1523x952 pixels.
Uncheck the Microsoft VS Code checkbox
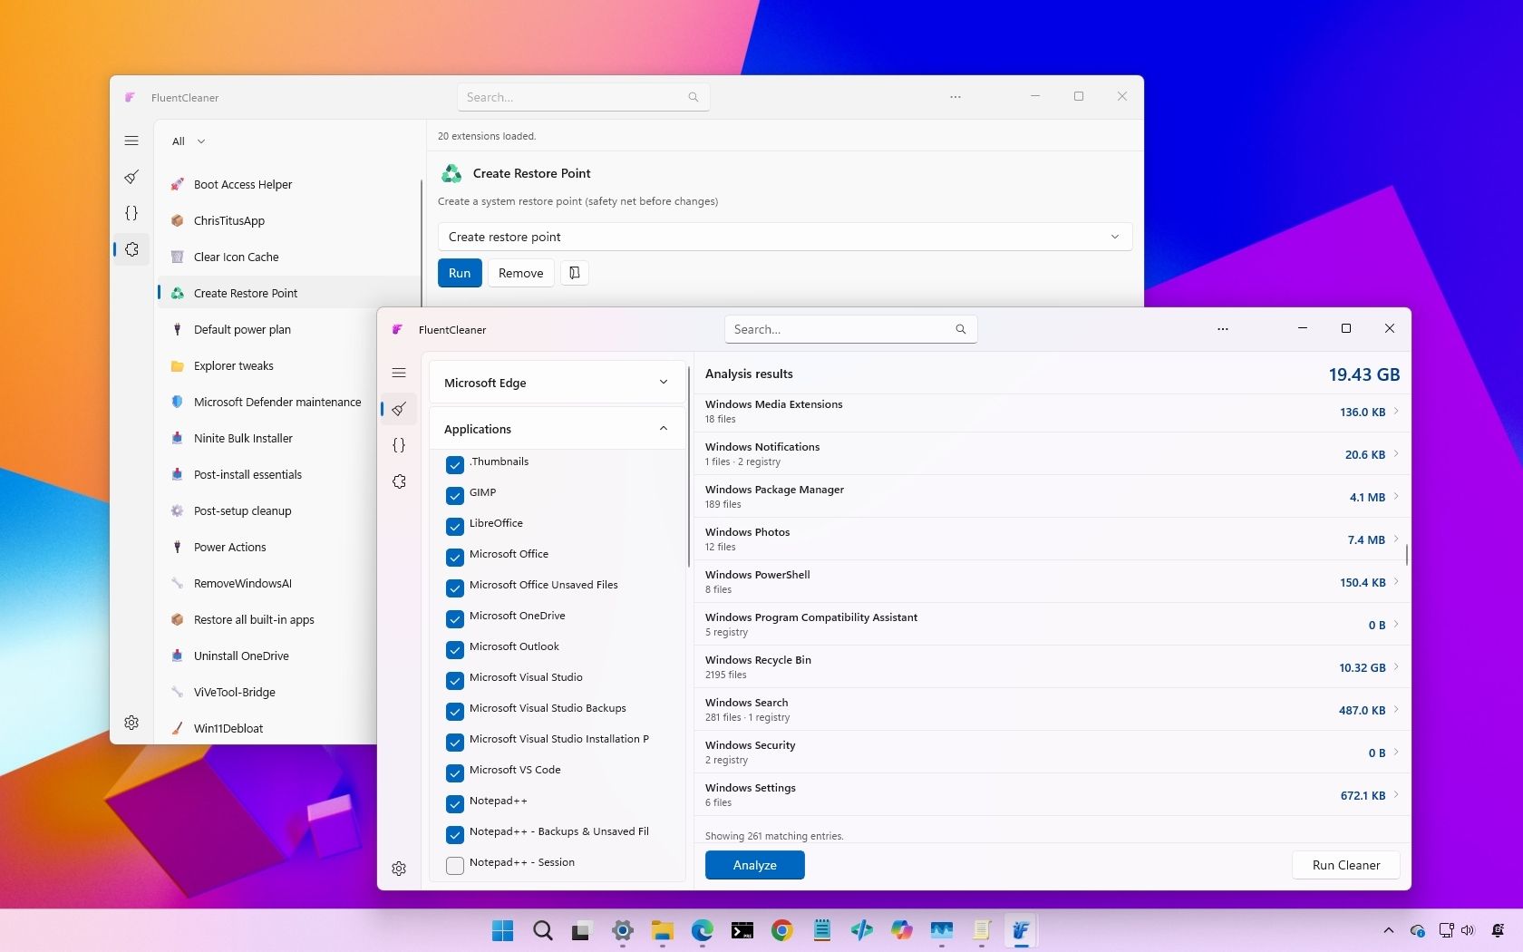coord(455,773)
